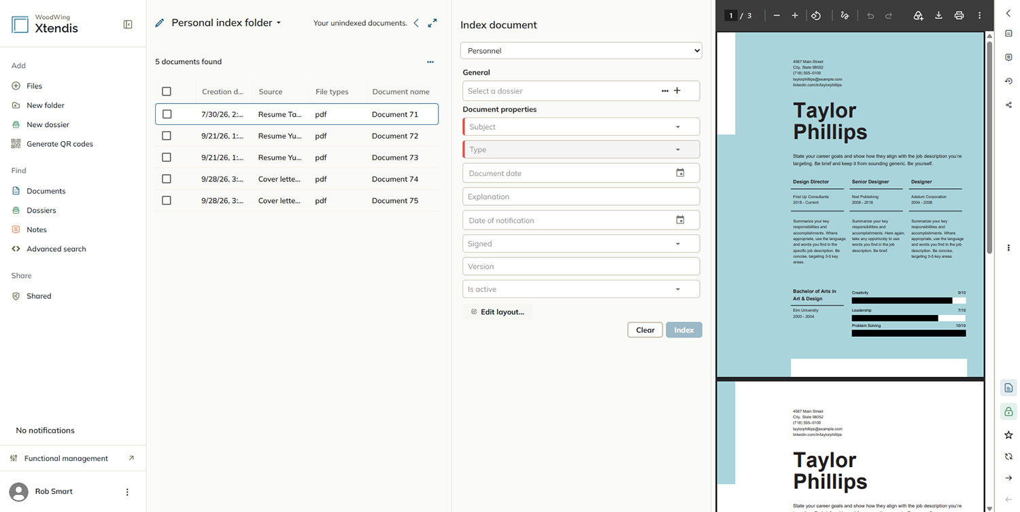Viewport: 1020px width, 512px height.
Task: Open Advanced search
Action: coord(49,249)
